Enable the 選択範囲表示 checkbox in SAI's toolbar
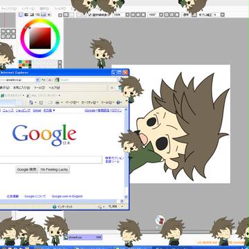This screenshot has height=249, width=249. coord(91,15)
